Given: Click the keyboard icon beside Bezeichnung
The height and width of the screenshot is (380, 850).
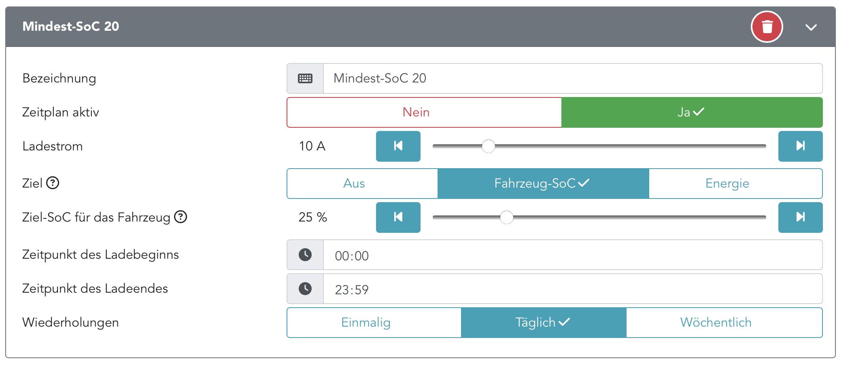Looking at the screenshot, I should tap(305, 78).
